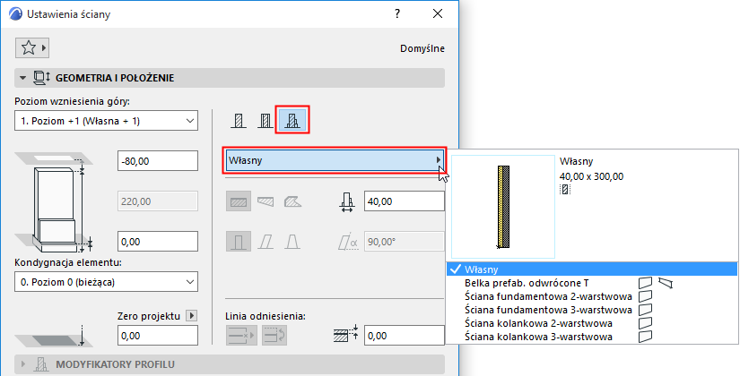Click the wall height field showing 220,00

click(158, 201)
